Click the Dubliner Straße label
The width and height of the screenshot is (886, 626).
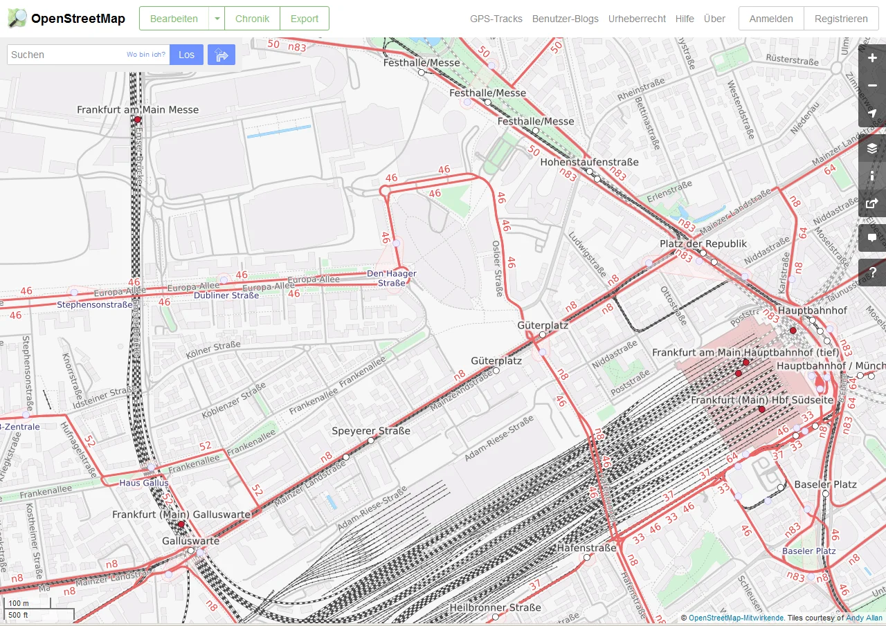[x=226, y=295]
